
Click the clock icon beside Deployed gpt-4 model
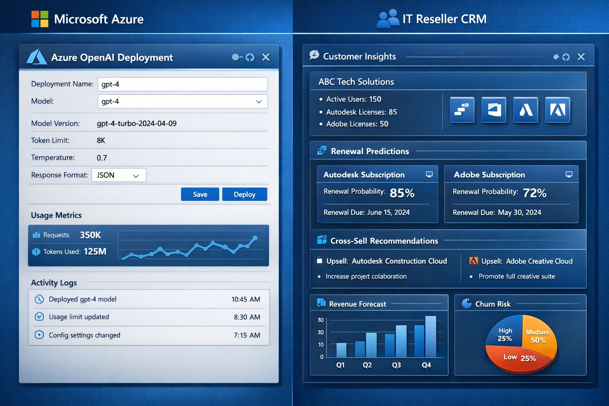[x=39, y=299]
